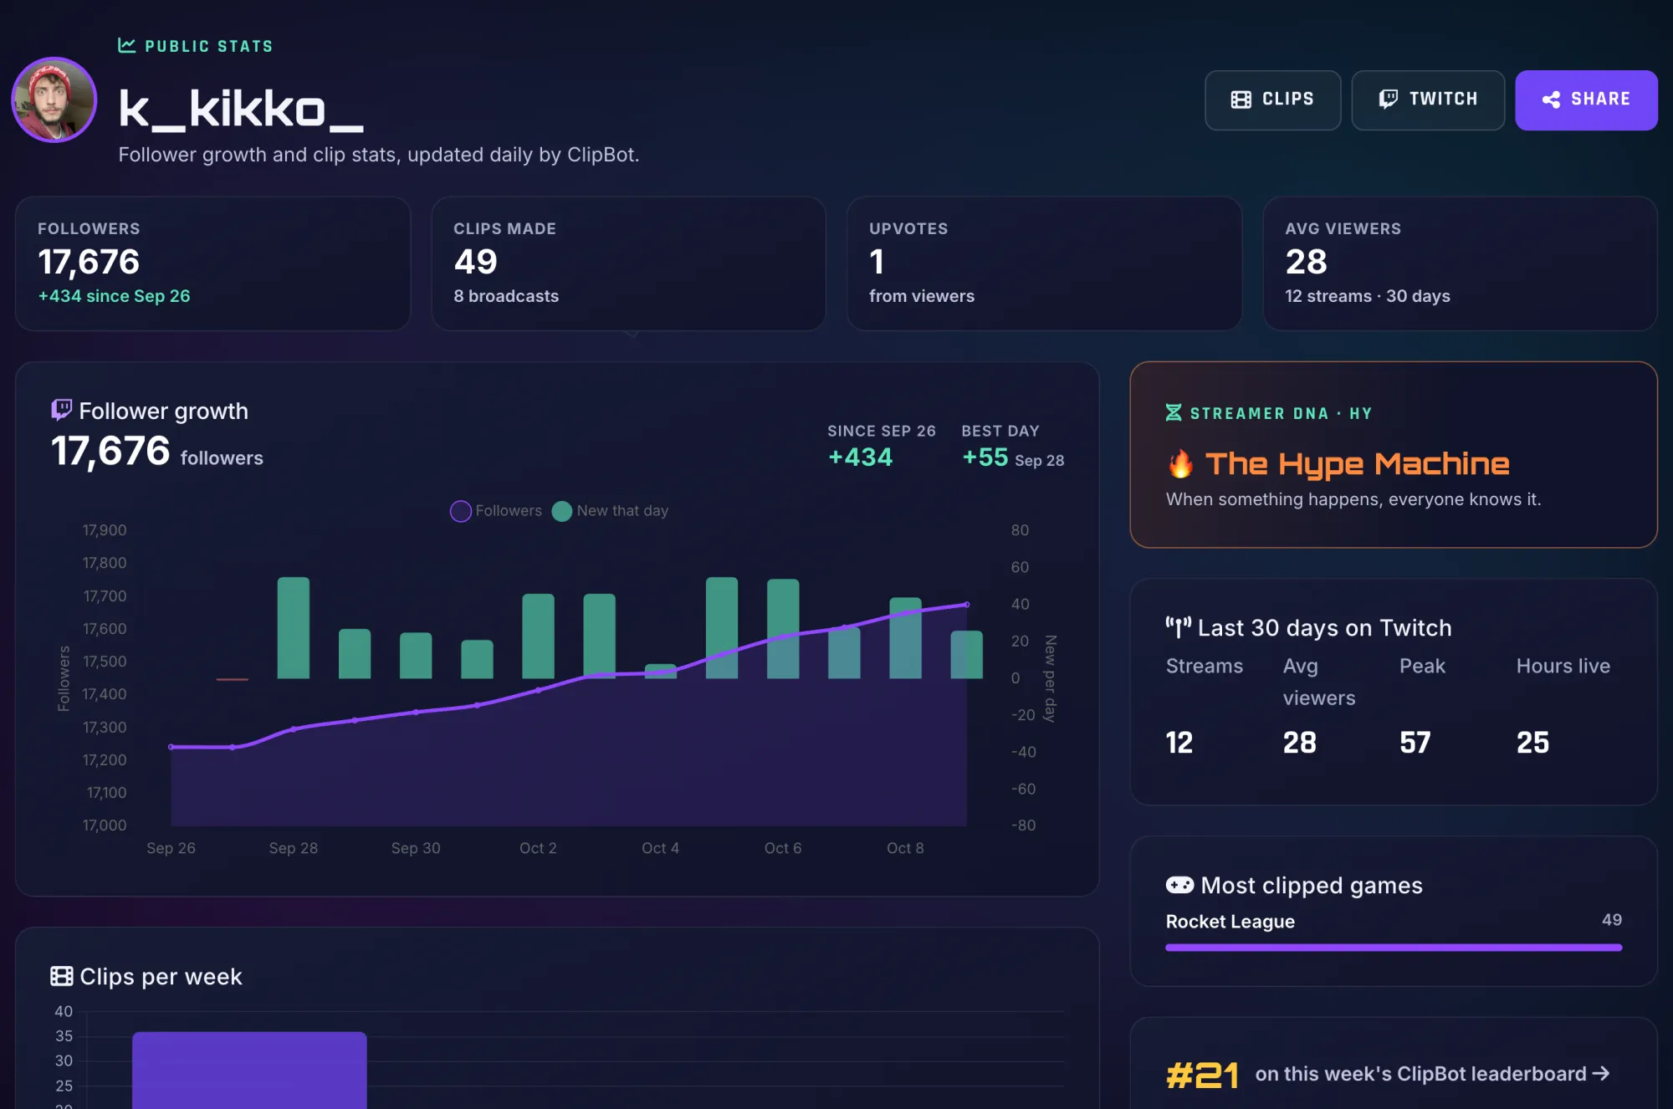Click the broadcast antenna icon by Last 30 days

(1178, 627)
